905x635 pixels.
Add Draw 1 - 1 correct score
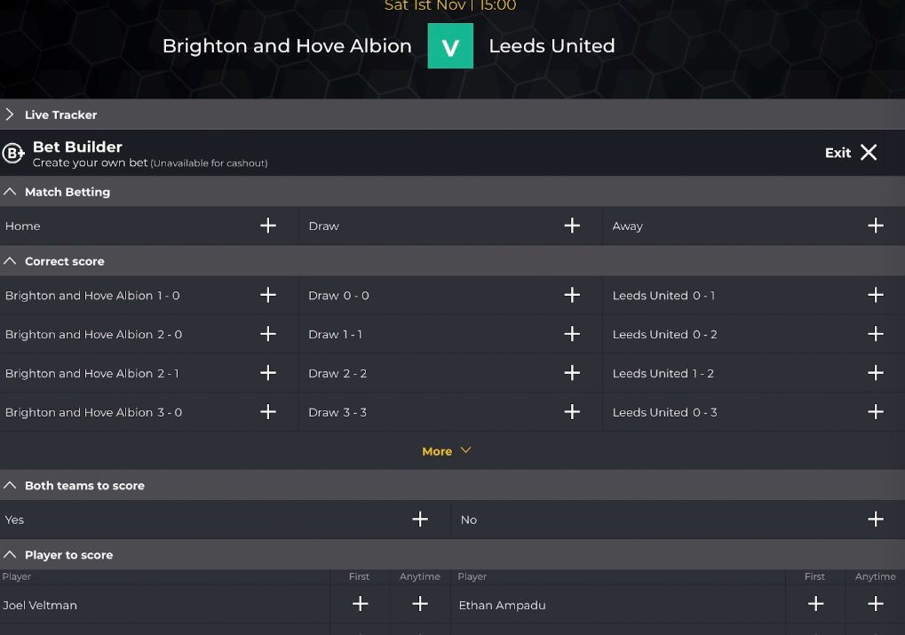tap(571, 334)
